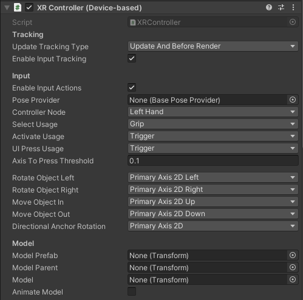This screenshot has height=300, width=303.
Task: Open the Update Tracking Type dropdown
Action: coord(213,46)
